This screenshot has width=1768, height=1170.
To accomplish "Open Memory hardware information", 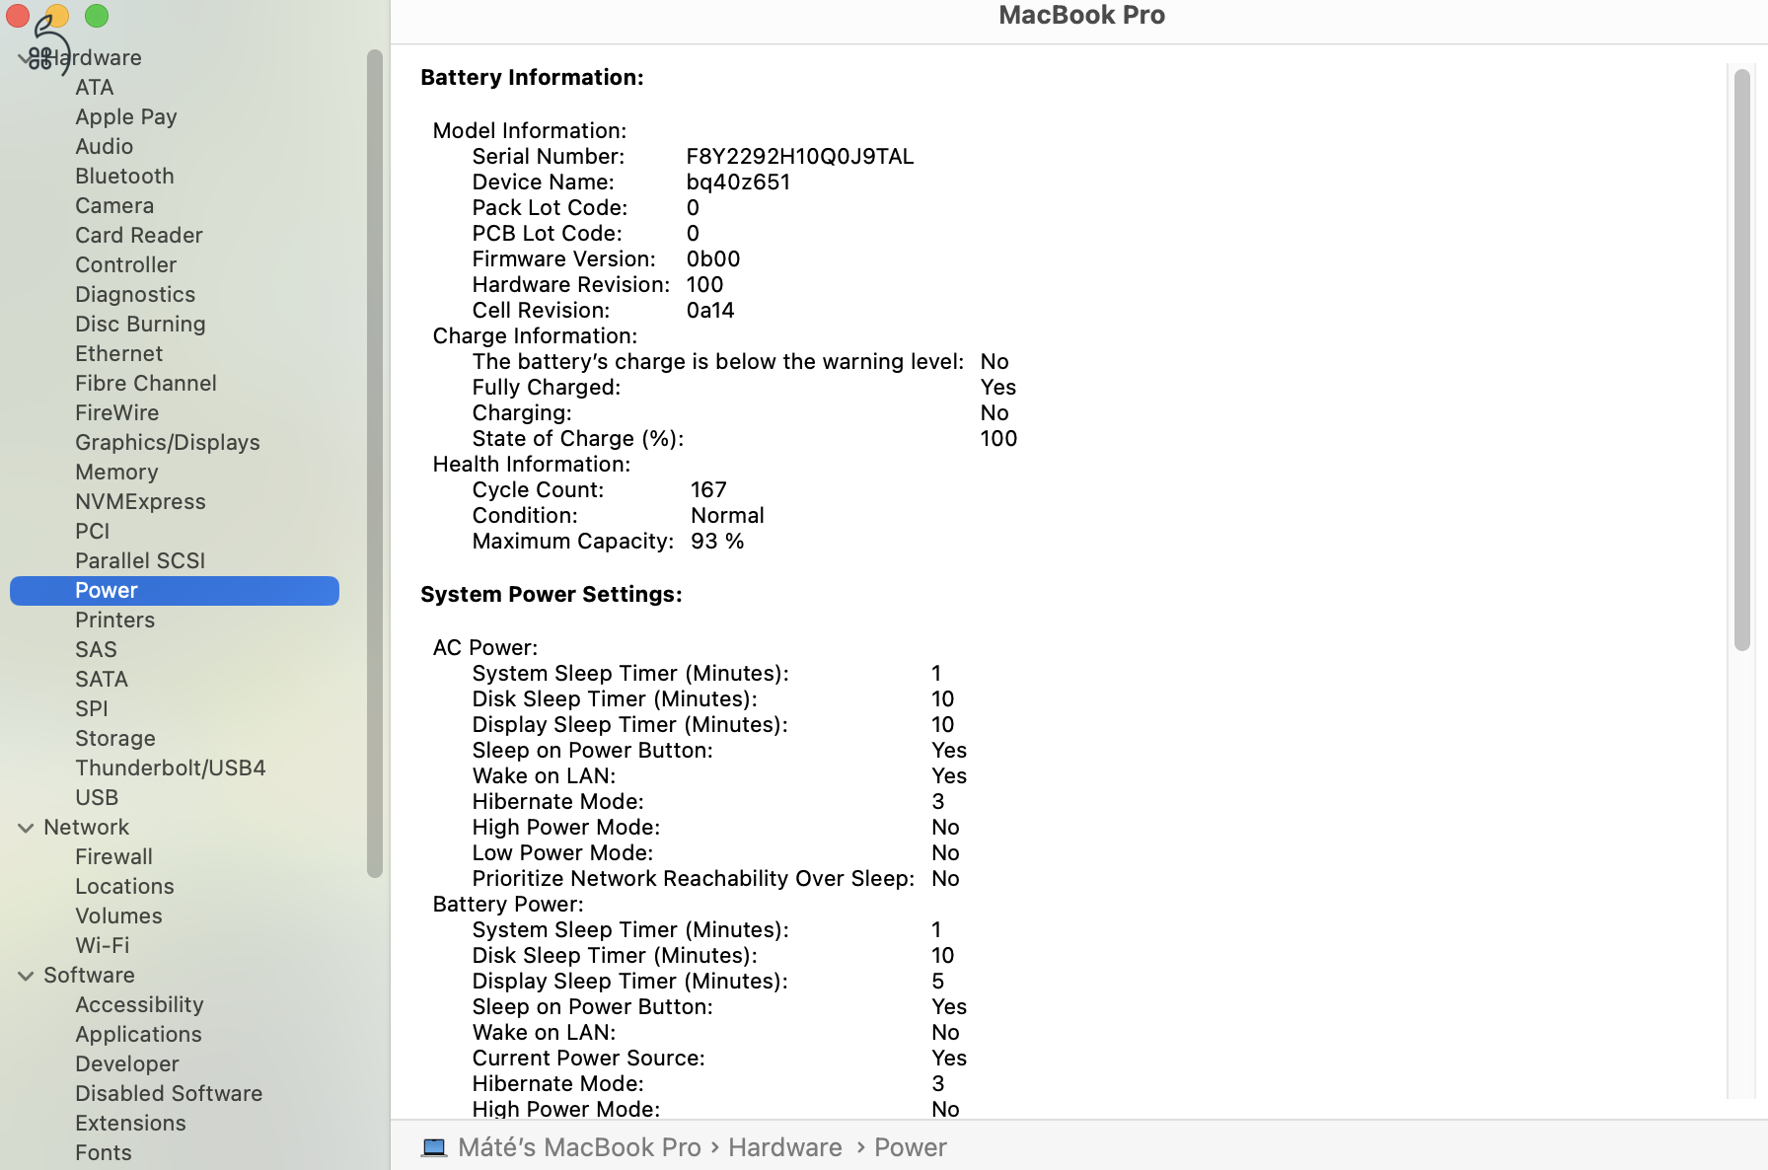I will [x=116, y=473].
